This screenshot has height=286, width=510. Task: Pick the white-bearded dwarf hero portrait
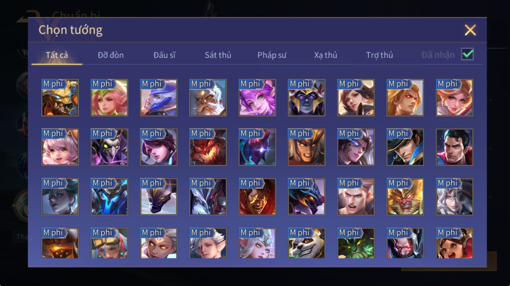point(208,97)
